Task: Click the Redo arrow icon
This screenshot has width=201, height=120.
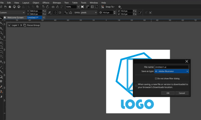Action: [48, 7]
